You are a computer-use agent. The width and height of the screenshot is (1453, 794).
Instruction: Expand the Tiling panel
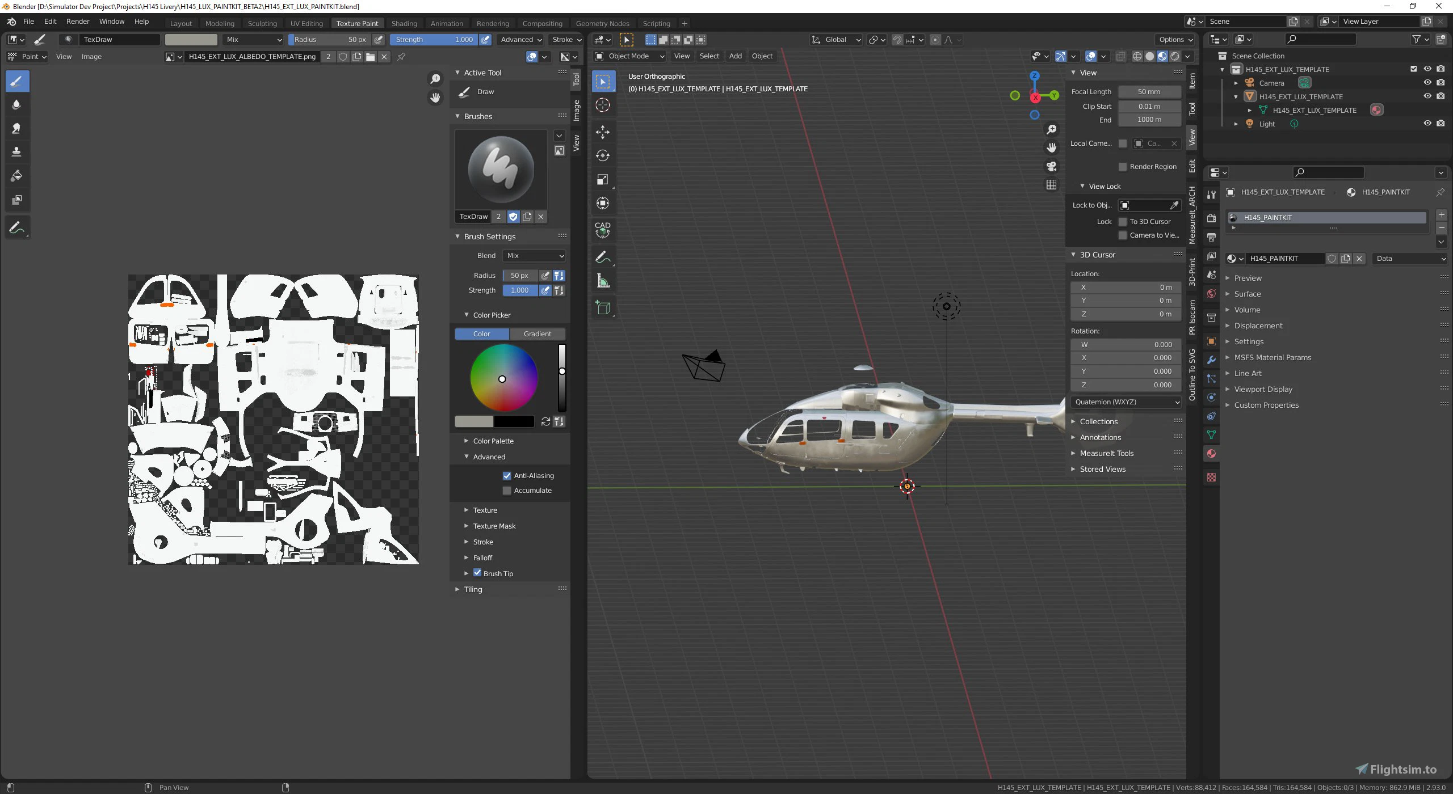click(472, 590)
